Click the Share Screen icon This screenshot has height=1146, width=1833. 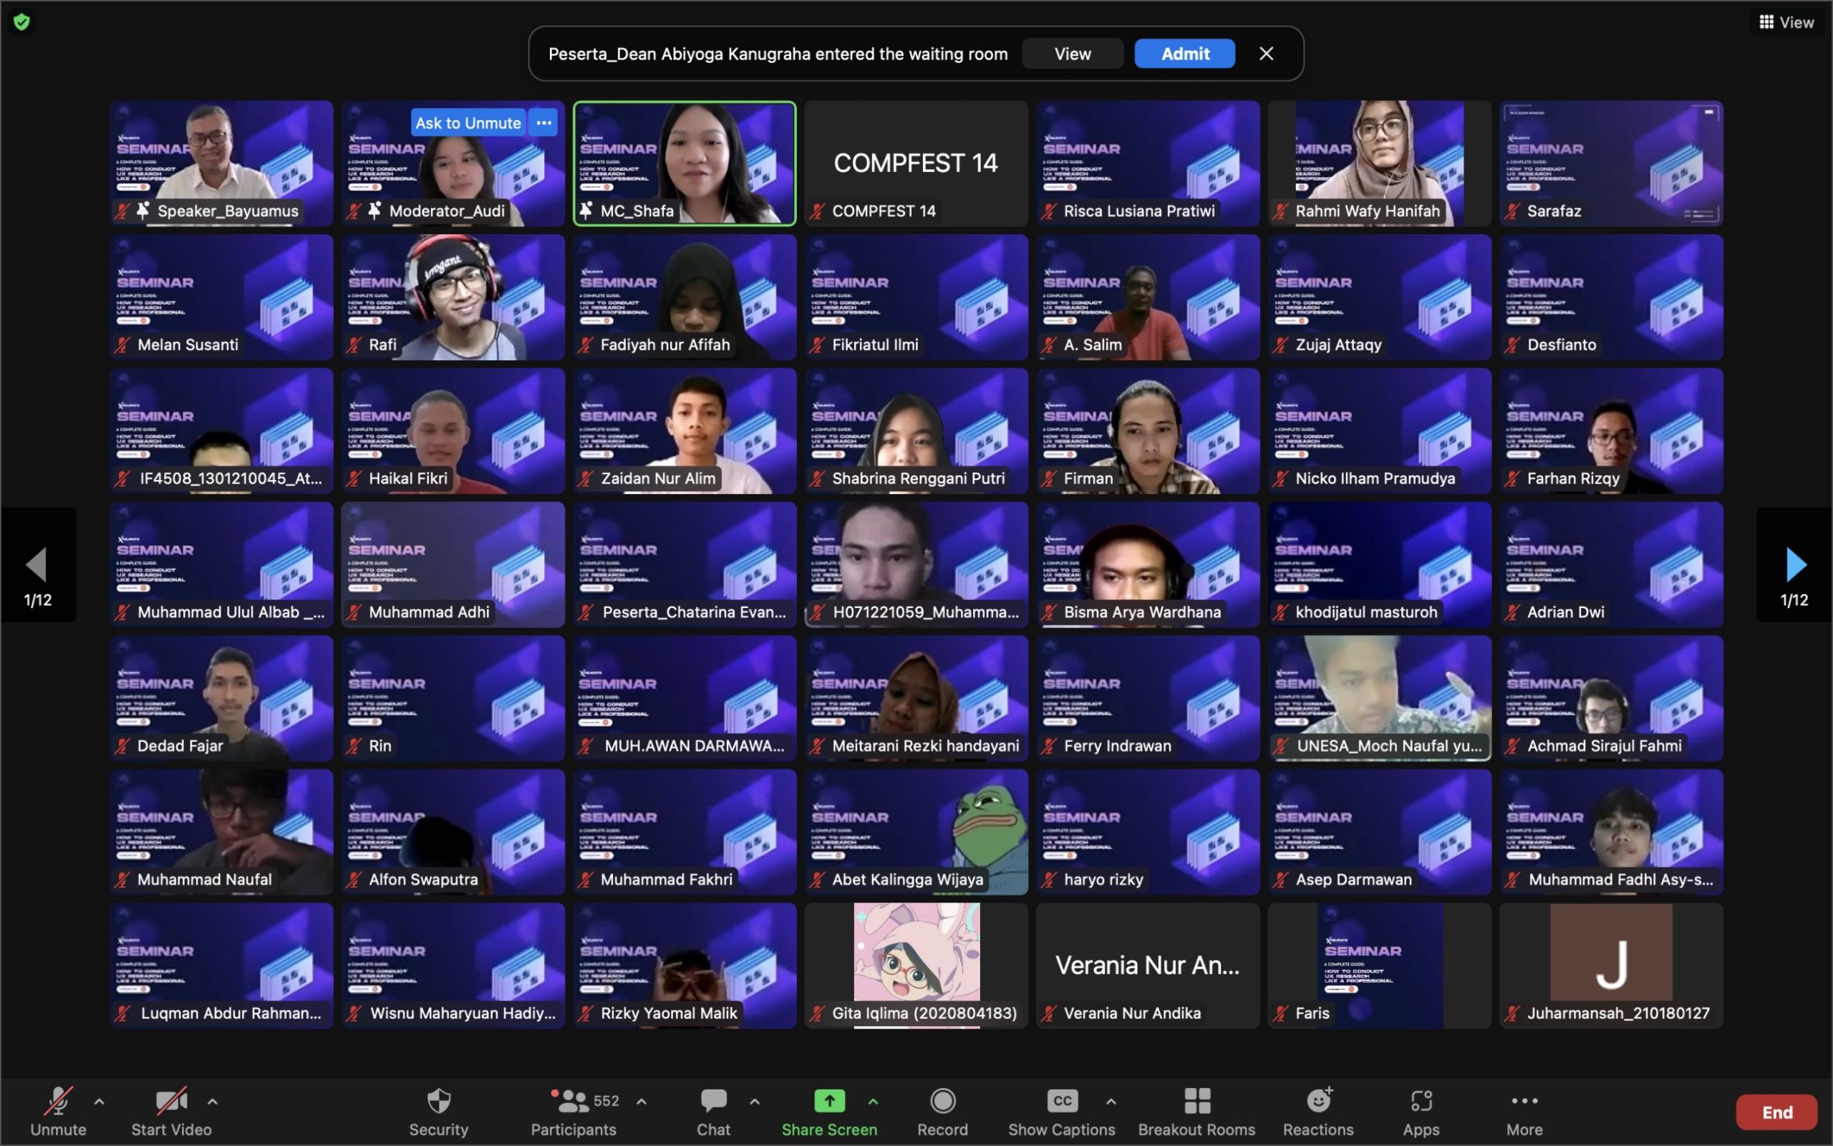tap(828, 1102)
